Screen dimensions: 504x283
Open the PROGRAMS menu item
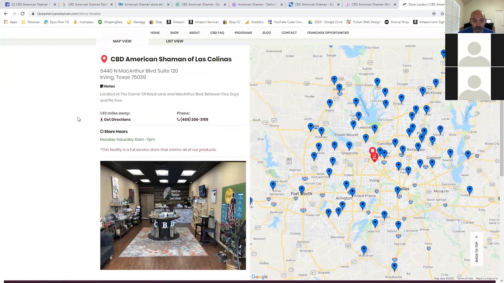tap(243, 33)
